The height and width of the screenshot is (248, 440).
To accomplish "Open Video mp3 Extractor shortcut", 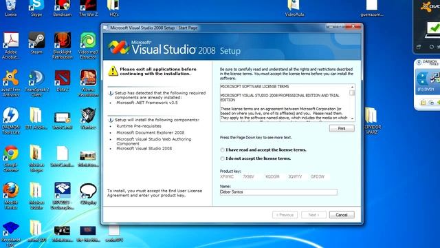I will click(88, 45).
